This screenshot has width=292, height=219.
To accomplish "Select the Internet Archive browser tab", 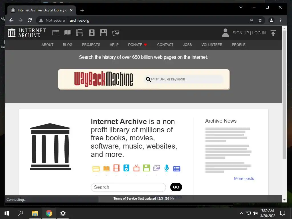I will coord(41,11).
